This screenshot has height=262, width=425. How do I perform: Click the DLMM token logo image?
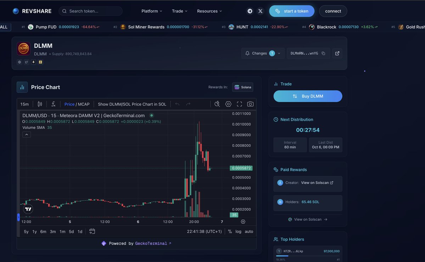24,49
